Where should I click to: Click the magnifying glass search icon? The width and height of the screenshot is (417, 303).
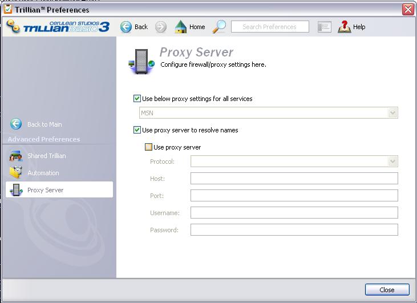click(x=220, y=27)
